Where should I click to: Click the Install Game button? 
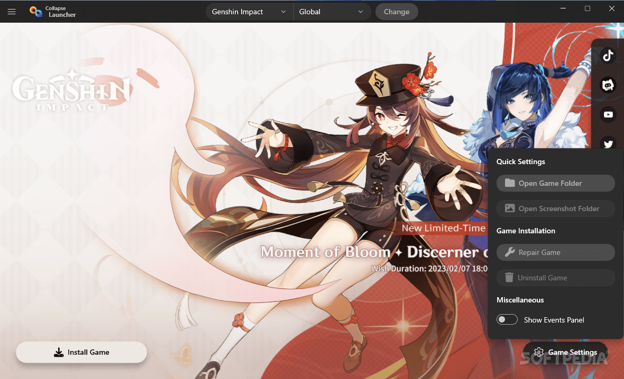pos(81,352)
